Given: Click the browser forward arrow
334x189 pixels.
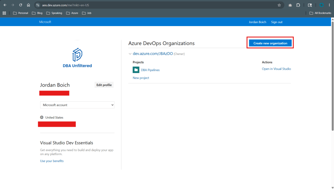Looking at the screenshot, I should (13, 5).
